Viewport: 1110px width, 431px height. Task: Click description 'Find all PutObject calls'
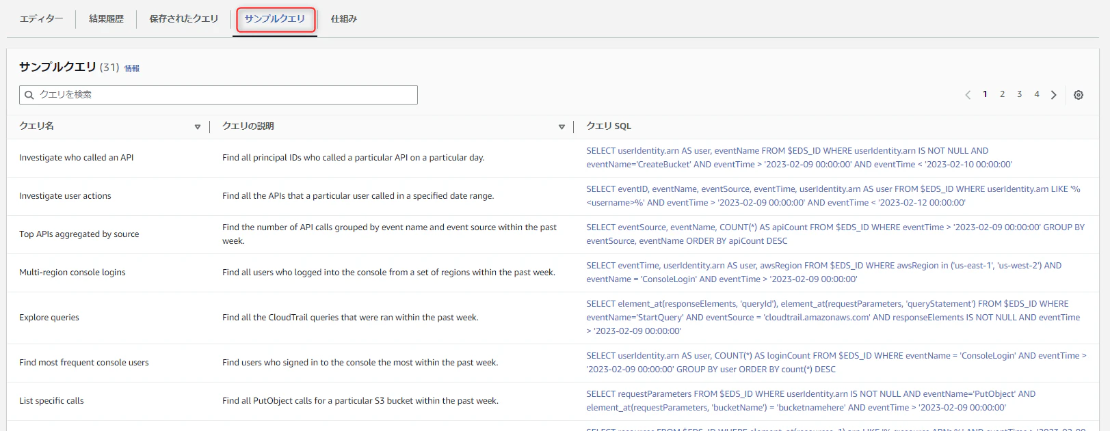[360, 401]
